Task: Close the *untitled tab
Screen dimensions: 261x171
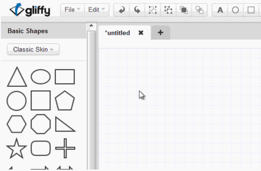Action: (x=141, y=33)
